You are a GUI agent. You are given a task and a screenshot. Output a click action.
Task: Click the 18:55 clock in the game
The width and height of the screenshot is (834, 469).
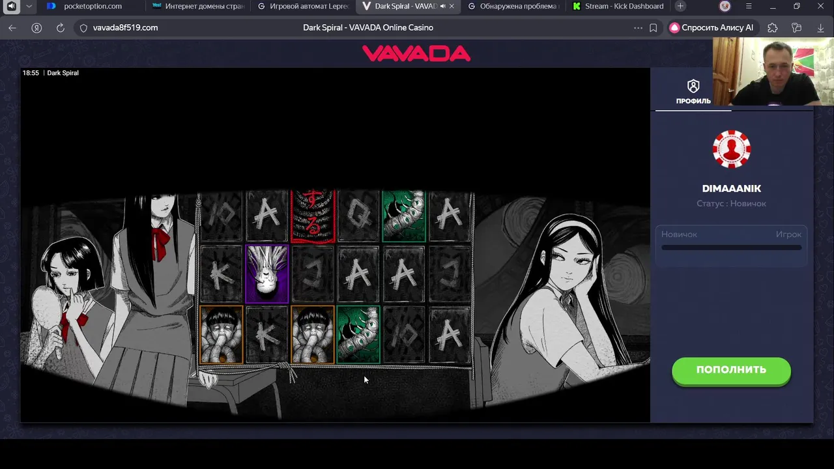click(x=31, y=73)
